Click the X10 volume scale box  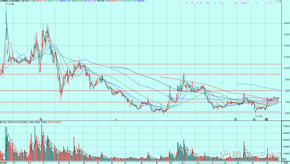click(284, 160)
